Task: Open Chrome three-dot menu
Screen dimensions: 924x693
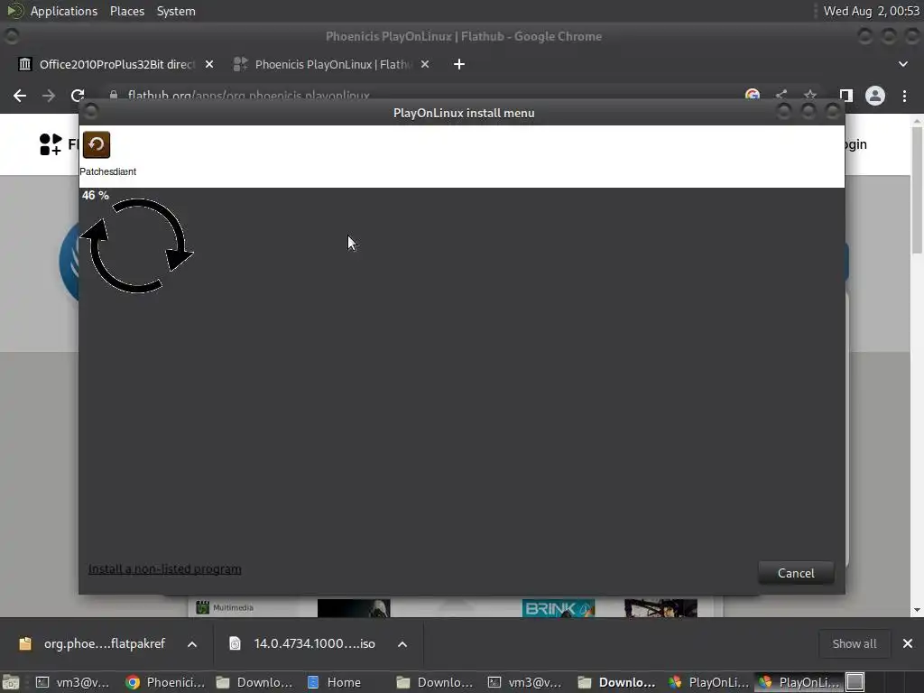Action: 904,96
